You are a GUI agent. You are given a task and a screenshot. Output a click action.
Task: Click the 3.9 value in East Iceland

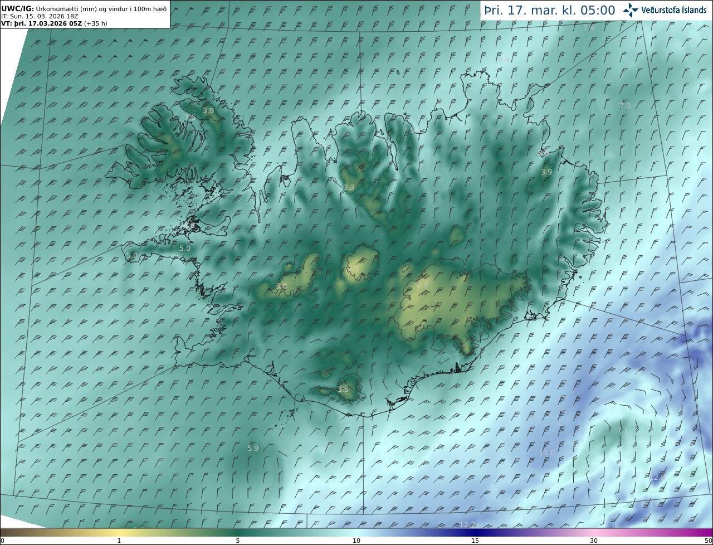(x=546, y=172)
